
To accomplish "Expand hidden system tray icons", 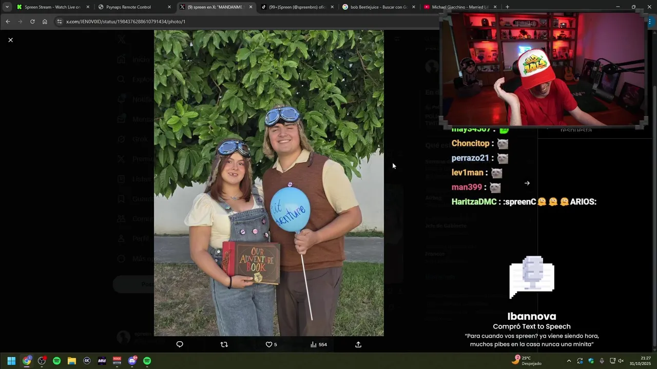I will coord(569,361).
